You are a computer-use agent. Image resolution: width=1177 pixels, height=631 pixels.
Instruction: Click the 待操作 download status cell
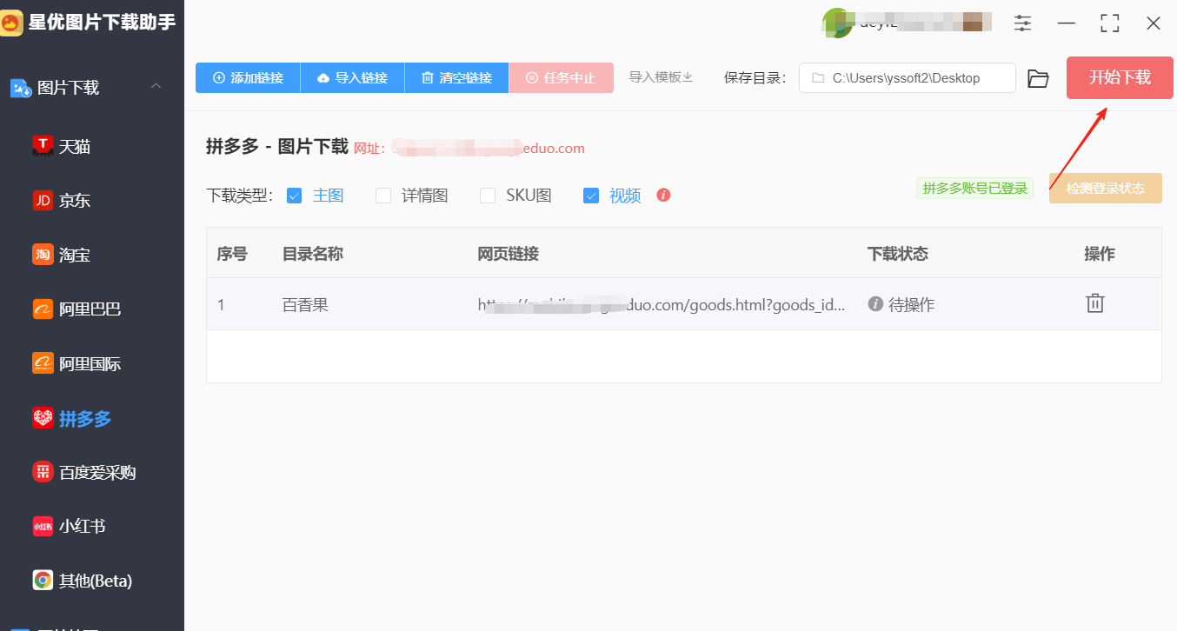click(901, 304)
